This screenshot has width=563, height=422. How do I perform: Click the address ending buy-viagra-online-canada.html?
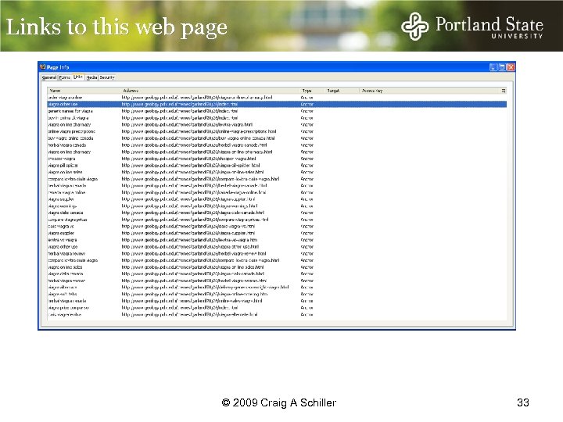(x=198, y=138)
